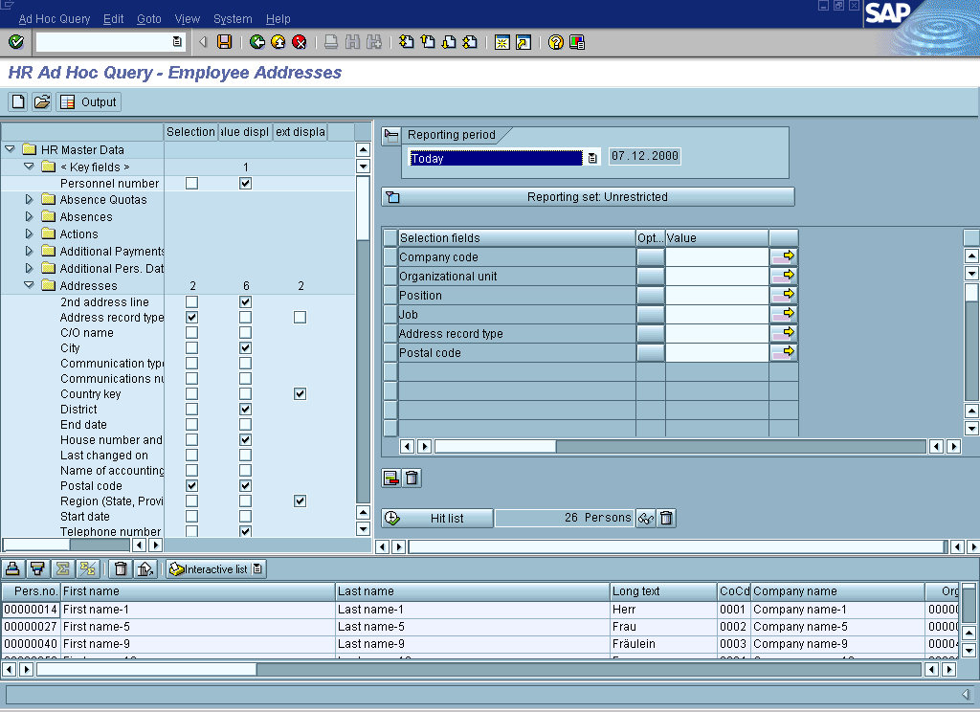Click the sum total icon in result toolbar

pyautogui.click(x=62, y=568)
